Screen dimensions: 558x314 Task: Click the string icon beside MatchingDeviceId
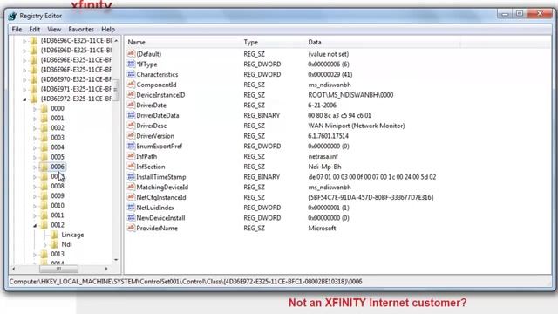coord(132,187)
